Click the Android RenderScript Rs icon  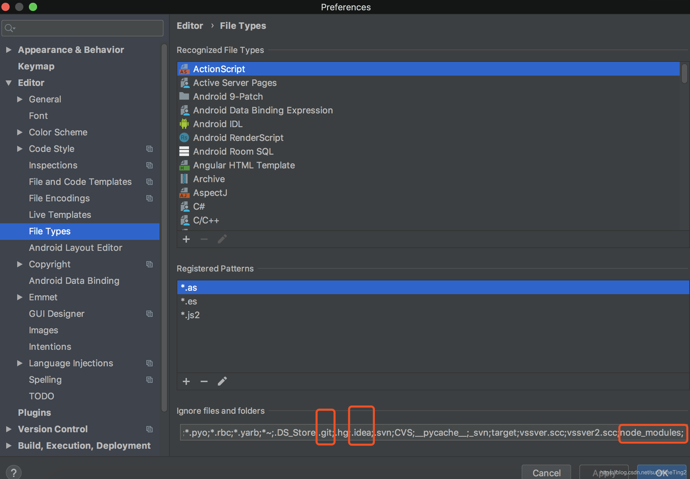[x=184, y=138]
